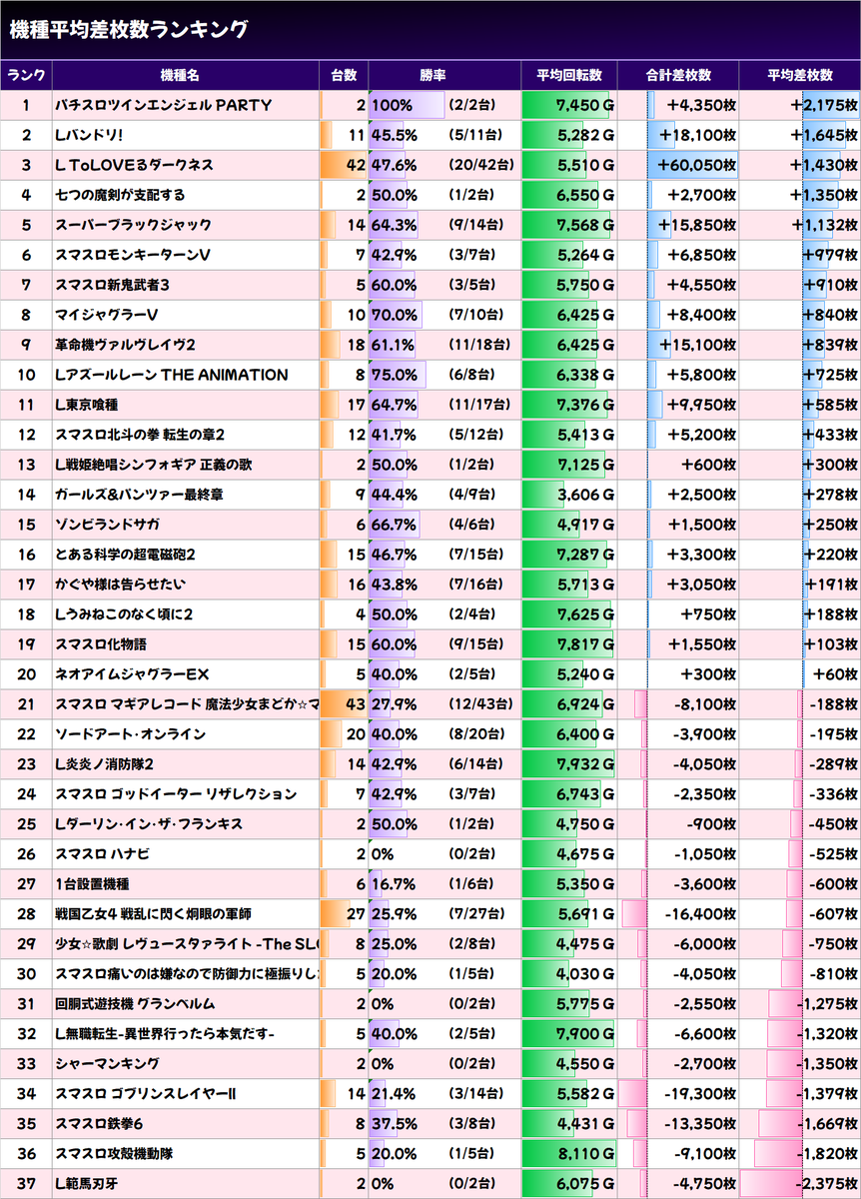Click the ランク column header

[26, 75]
